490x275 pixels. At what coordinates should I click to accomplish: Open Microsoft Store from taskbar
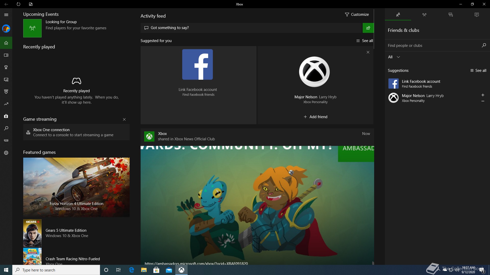coord(156,270)
